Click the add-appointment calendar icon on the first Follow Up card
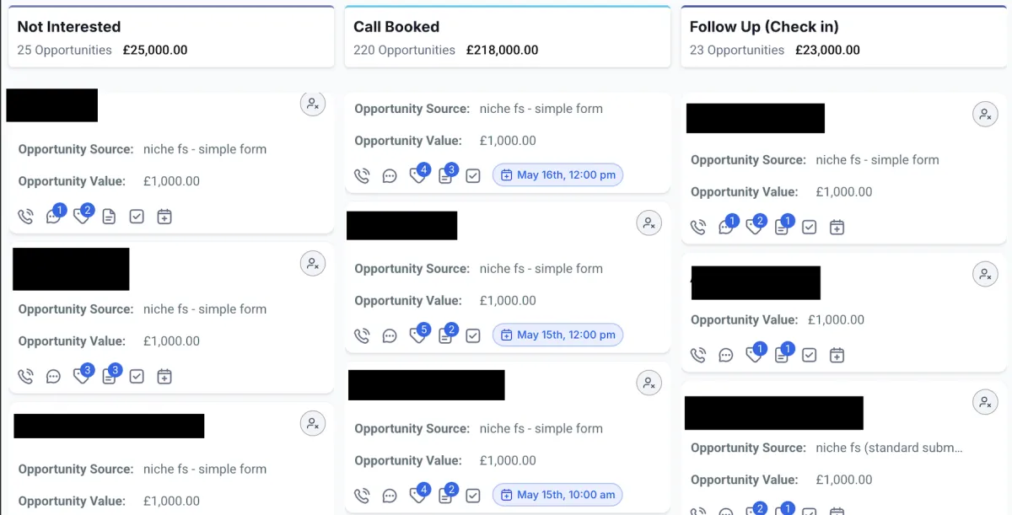 pos(837,227)
